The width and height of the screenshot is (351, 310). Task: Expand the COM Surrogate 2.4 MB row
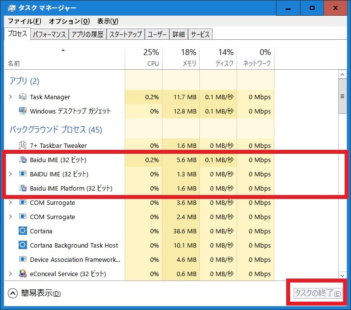[x=10, y=217]
